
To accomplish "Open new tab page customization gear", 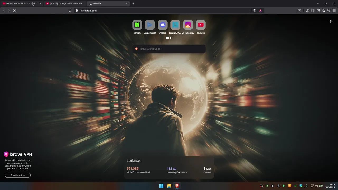I will click(331, 22).
